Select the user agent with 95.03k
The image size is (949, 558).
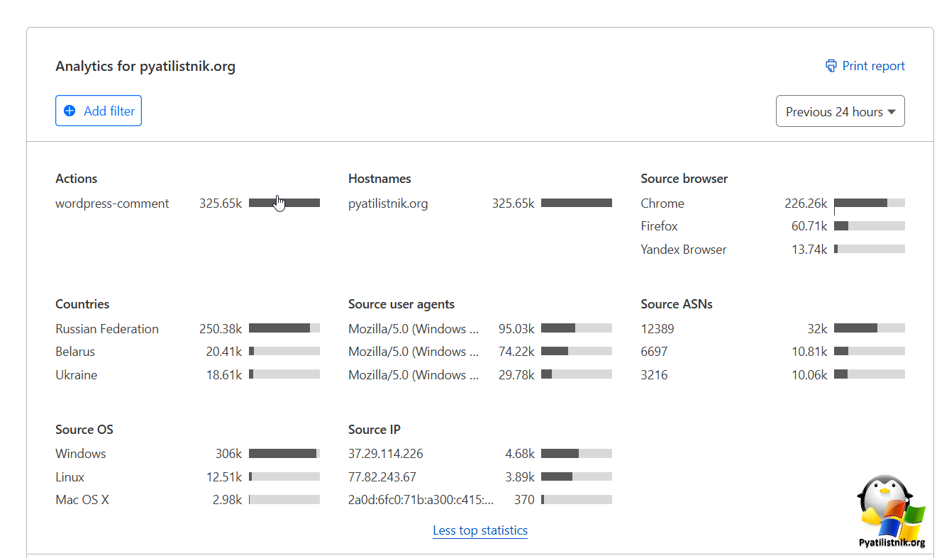tap(414, 329)
